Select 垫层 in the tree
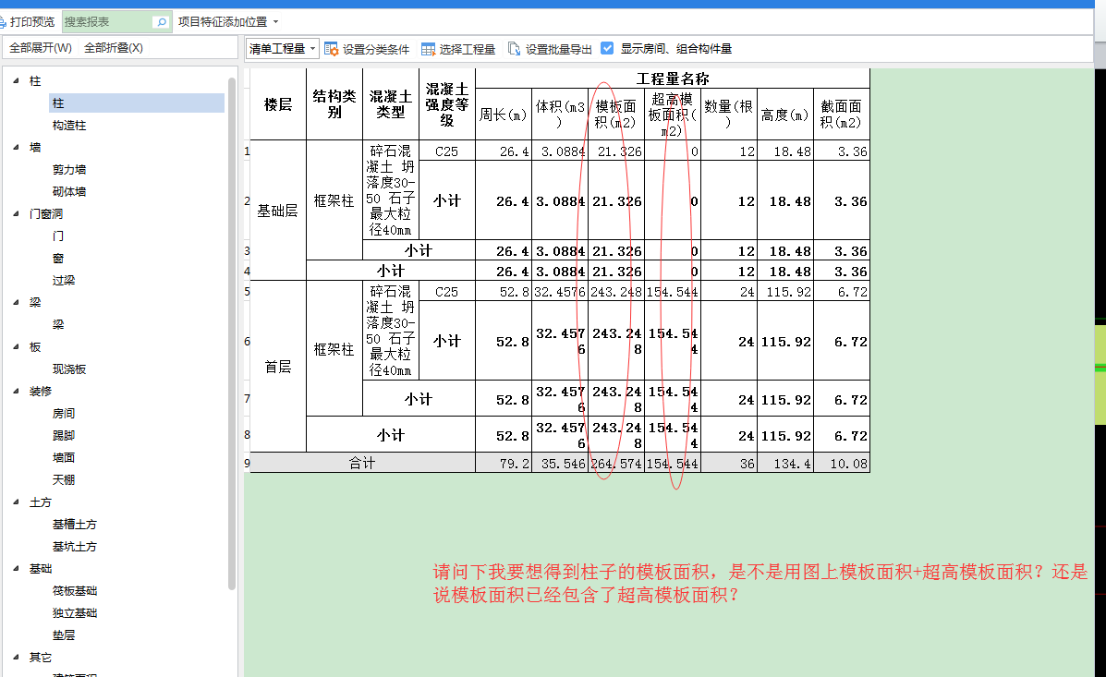The image size is (1106, 677). pos(64,635)
